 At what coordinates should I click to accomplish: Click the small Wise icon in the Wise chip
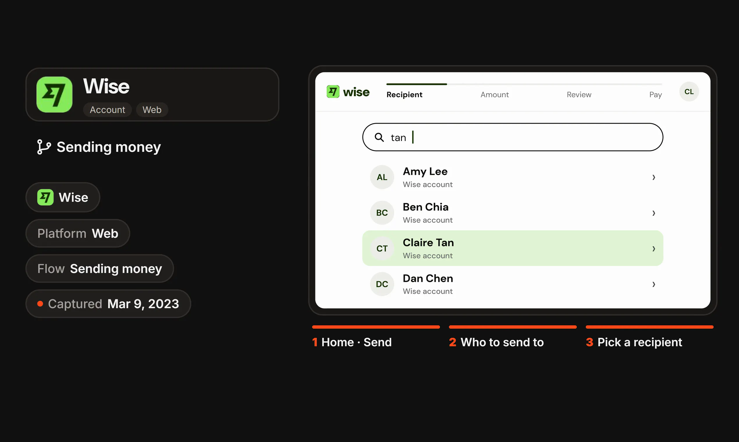(45, 197)
